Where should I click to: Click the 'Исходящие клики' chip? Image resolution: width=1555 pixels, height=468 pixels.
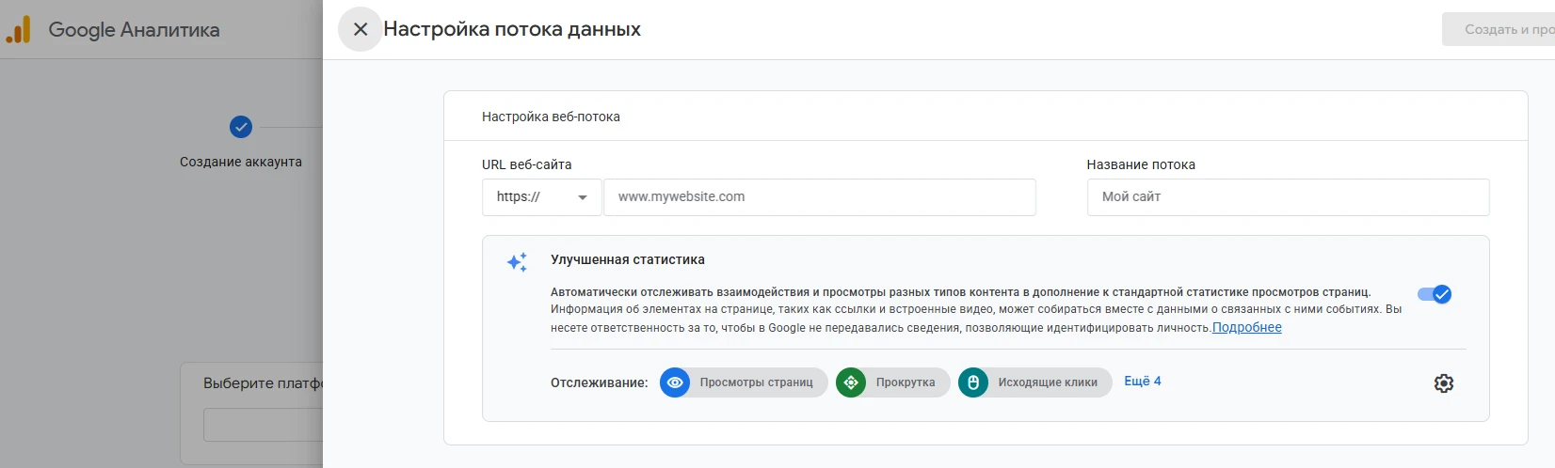point(1035,382)
